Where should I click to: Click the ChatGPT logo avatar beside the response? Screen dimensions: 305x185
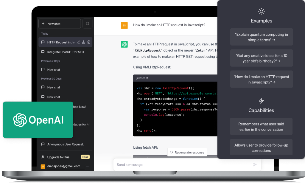124,44
